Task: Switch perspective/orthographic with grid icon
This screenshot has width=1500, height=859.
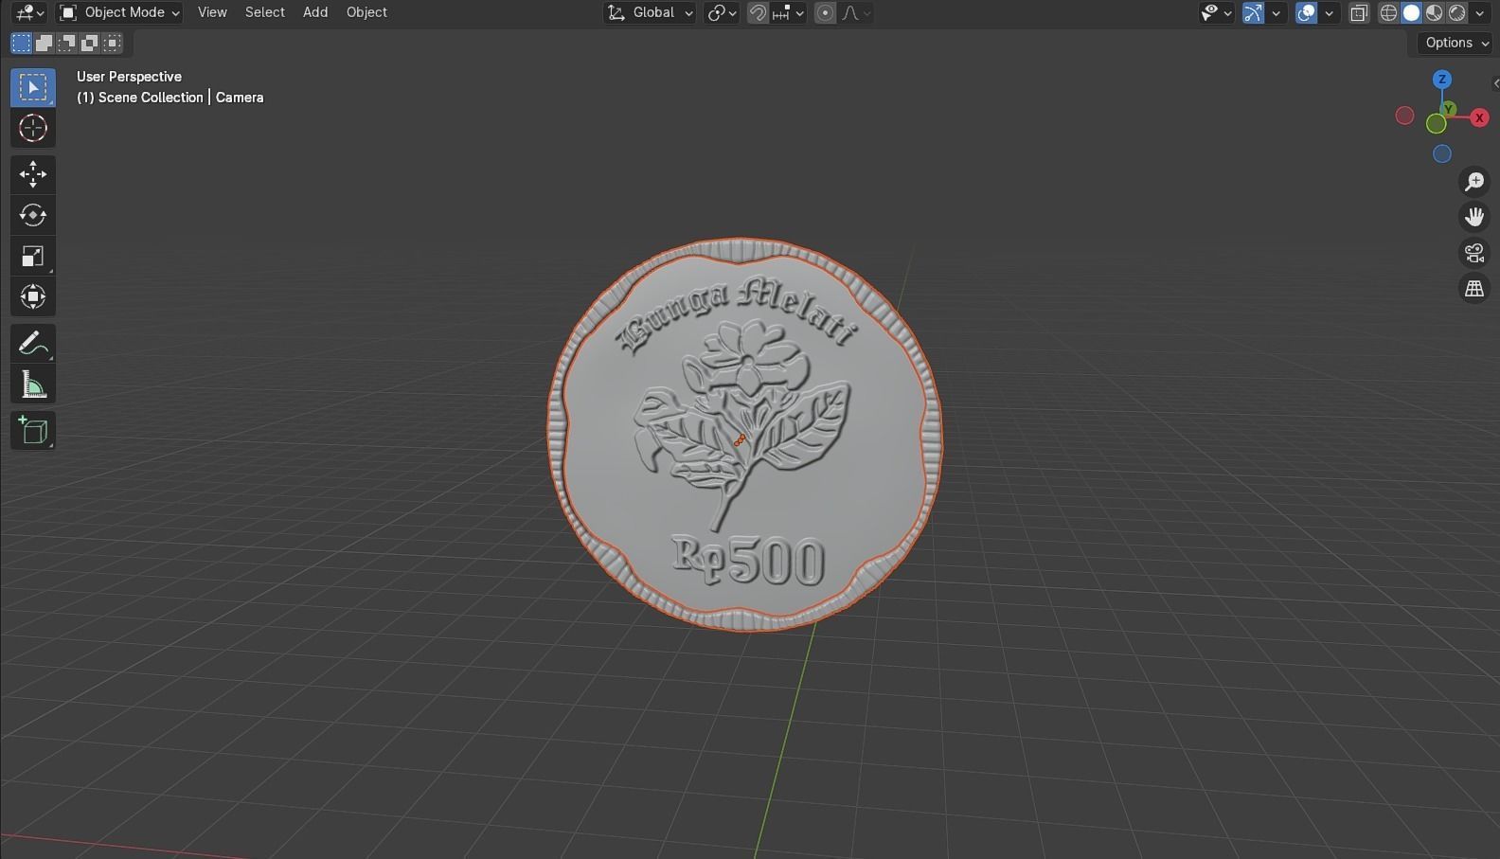Action: click(x=1474, y=289)
